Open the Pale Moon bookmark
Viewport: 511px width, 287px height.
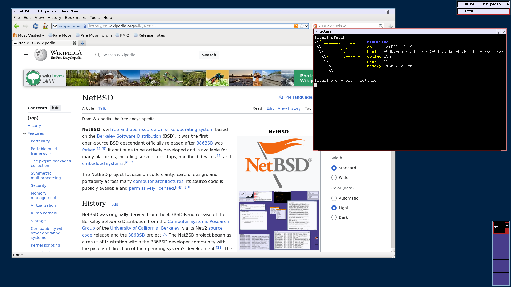(x=60, y=35)
